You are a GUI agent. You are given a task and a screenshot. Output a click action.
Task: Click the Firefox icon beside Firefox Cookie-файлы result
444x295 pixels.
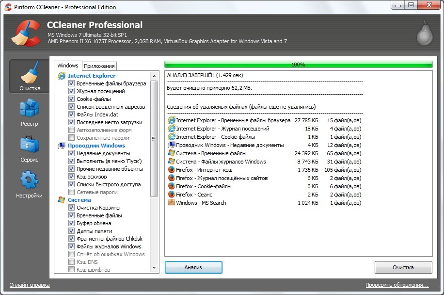coord(171,186)
